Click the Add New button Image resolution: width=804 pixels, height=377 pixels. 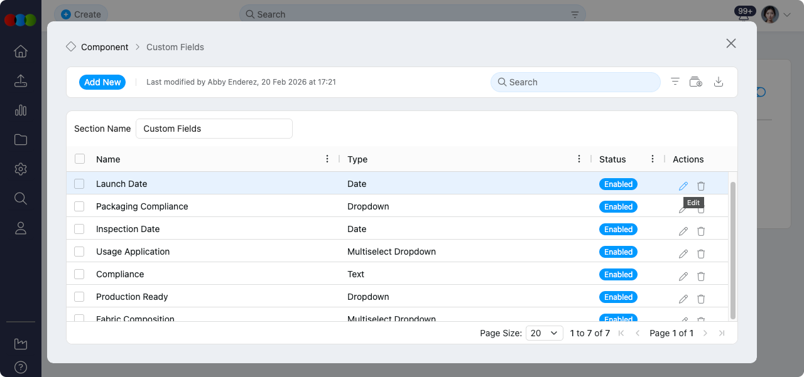pyautogui.click(x=102, y=82)
